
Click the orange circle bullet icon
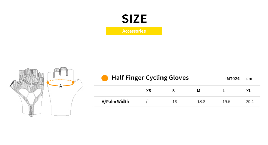click(x=105, y=78)
